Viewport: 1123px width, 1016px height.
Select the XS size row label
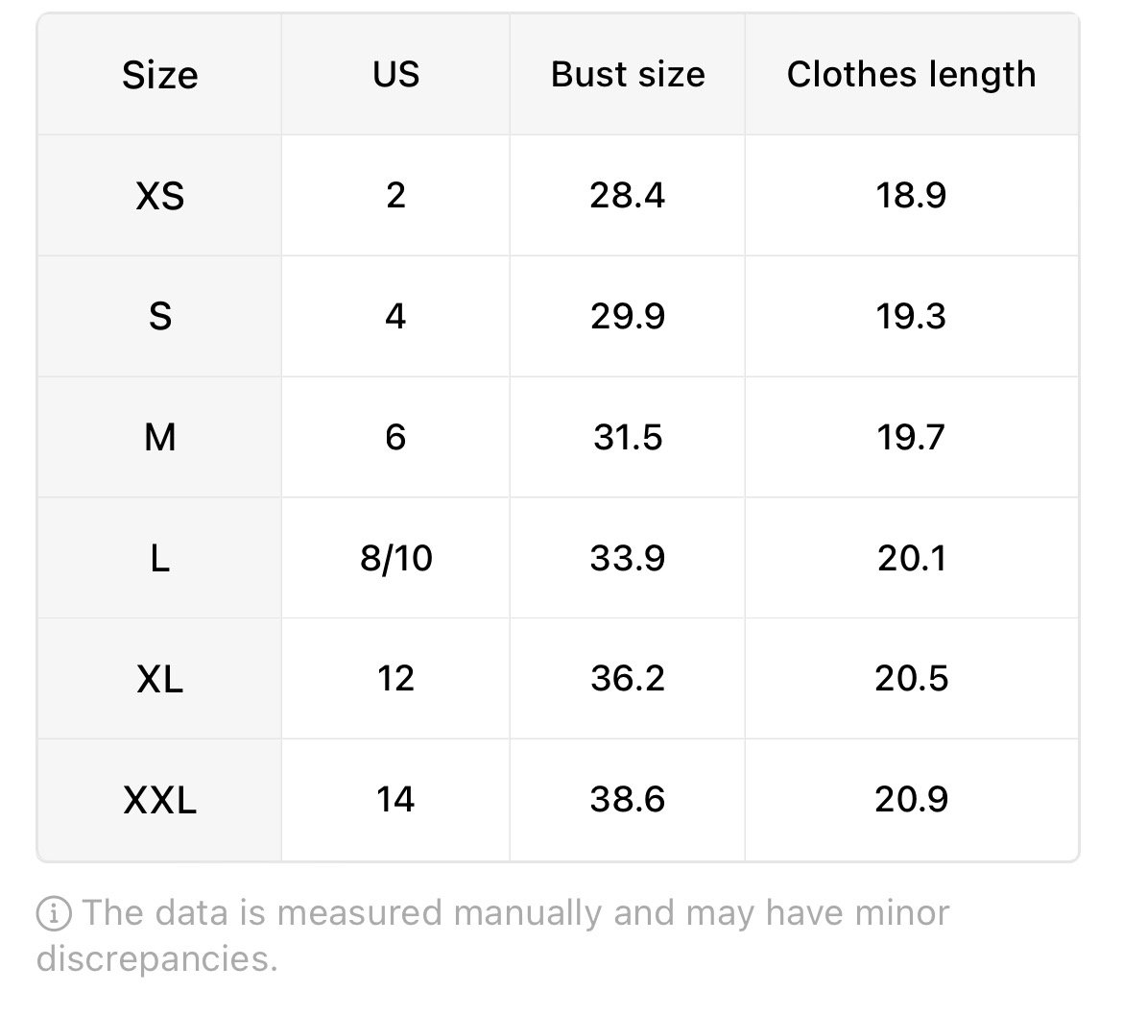click(159, 196)
